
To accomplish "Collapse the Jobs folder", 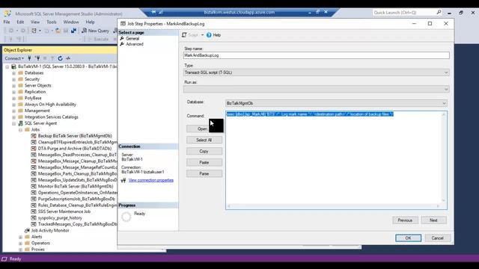I will point(20,130).
